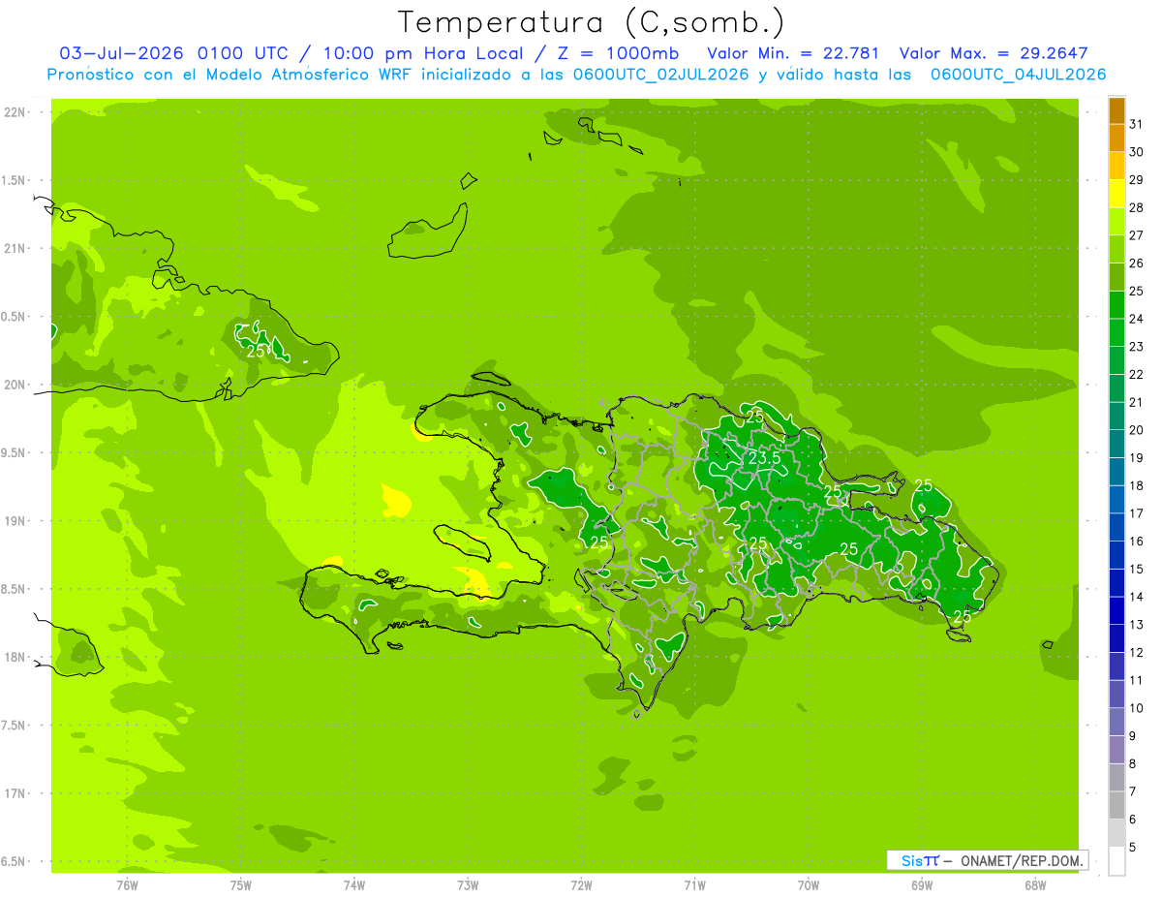Click the gray swatch between 6 and 7
The width and height of the screenshot is (1162, 898).
coord(1116,805)
